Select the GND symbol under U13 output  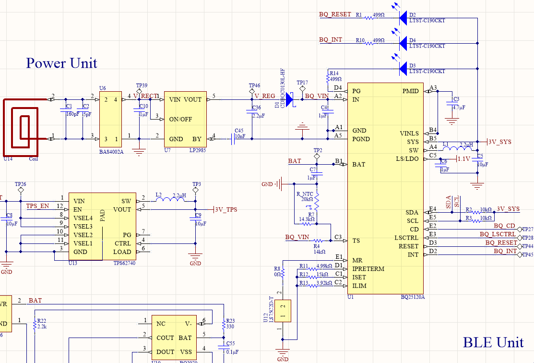click(x=195, y=257)
